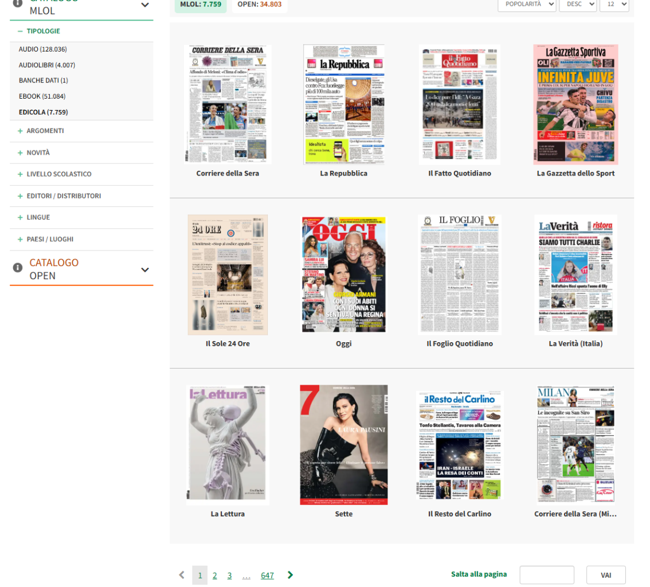650x587 pixels.
Task: Open the Il Foglio cover
Action: point(460,275)
